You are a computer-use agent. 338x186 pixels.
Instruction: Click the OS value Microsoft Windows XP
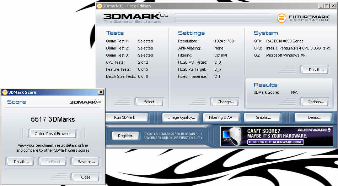[286, 55]
